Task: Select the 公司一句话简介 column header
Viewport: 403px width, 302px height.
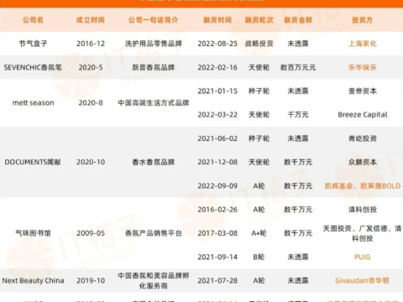Action: 153,20
